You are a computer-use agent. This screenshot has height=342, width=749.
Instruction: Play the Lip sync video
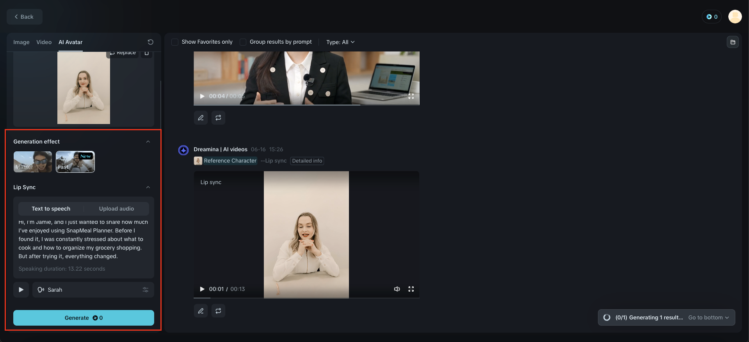tap(202, 289)
